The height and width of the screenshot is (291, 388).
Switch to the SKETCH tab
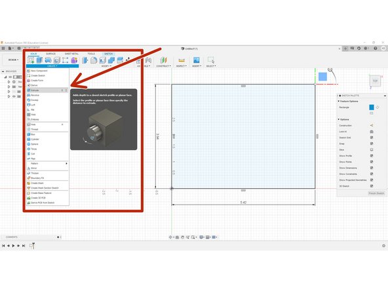[x=108, y=54]
